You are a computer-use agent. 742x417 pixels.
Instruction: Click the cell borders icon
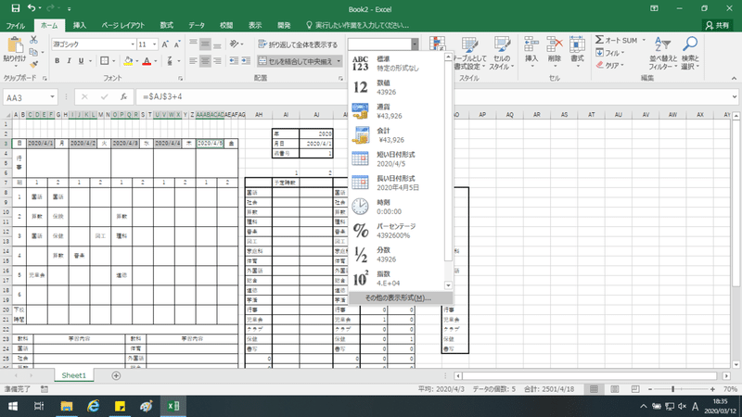pos(105,61)
